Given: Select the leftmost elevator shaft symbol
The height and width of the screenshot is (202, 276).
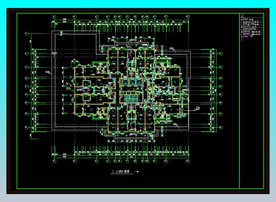Looking at the screenshot, I should coord(126,82).
